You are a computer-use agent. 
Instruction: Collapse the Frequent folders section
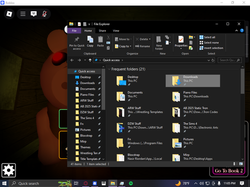click(109, 69)
